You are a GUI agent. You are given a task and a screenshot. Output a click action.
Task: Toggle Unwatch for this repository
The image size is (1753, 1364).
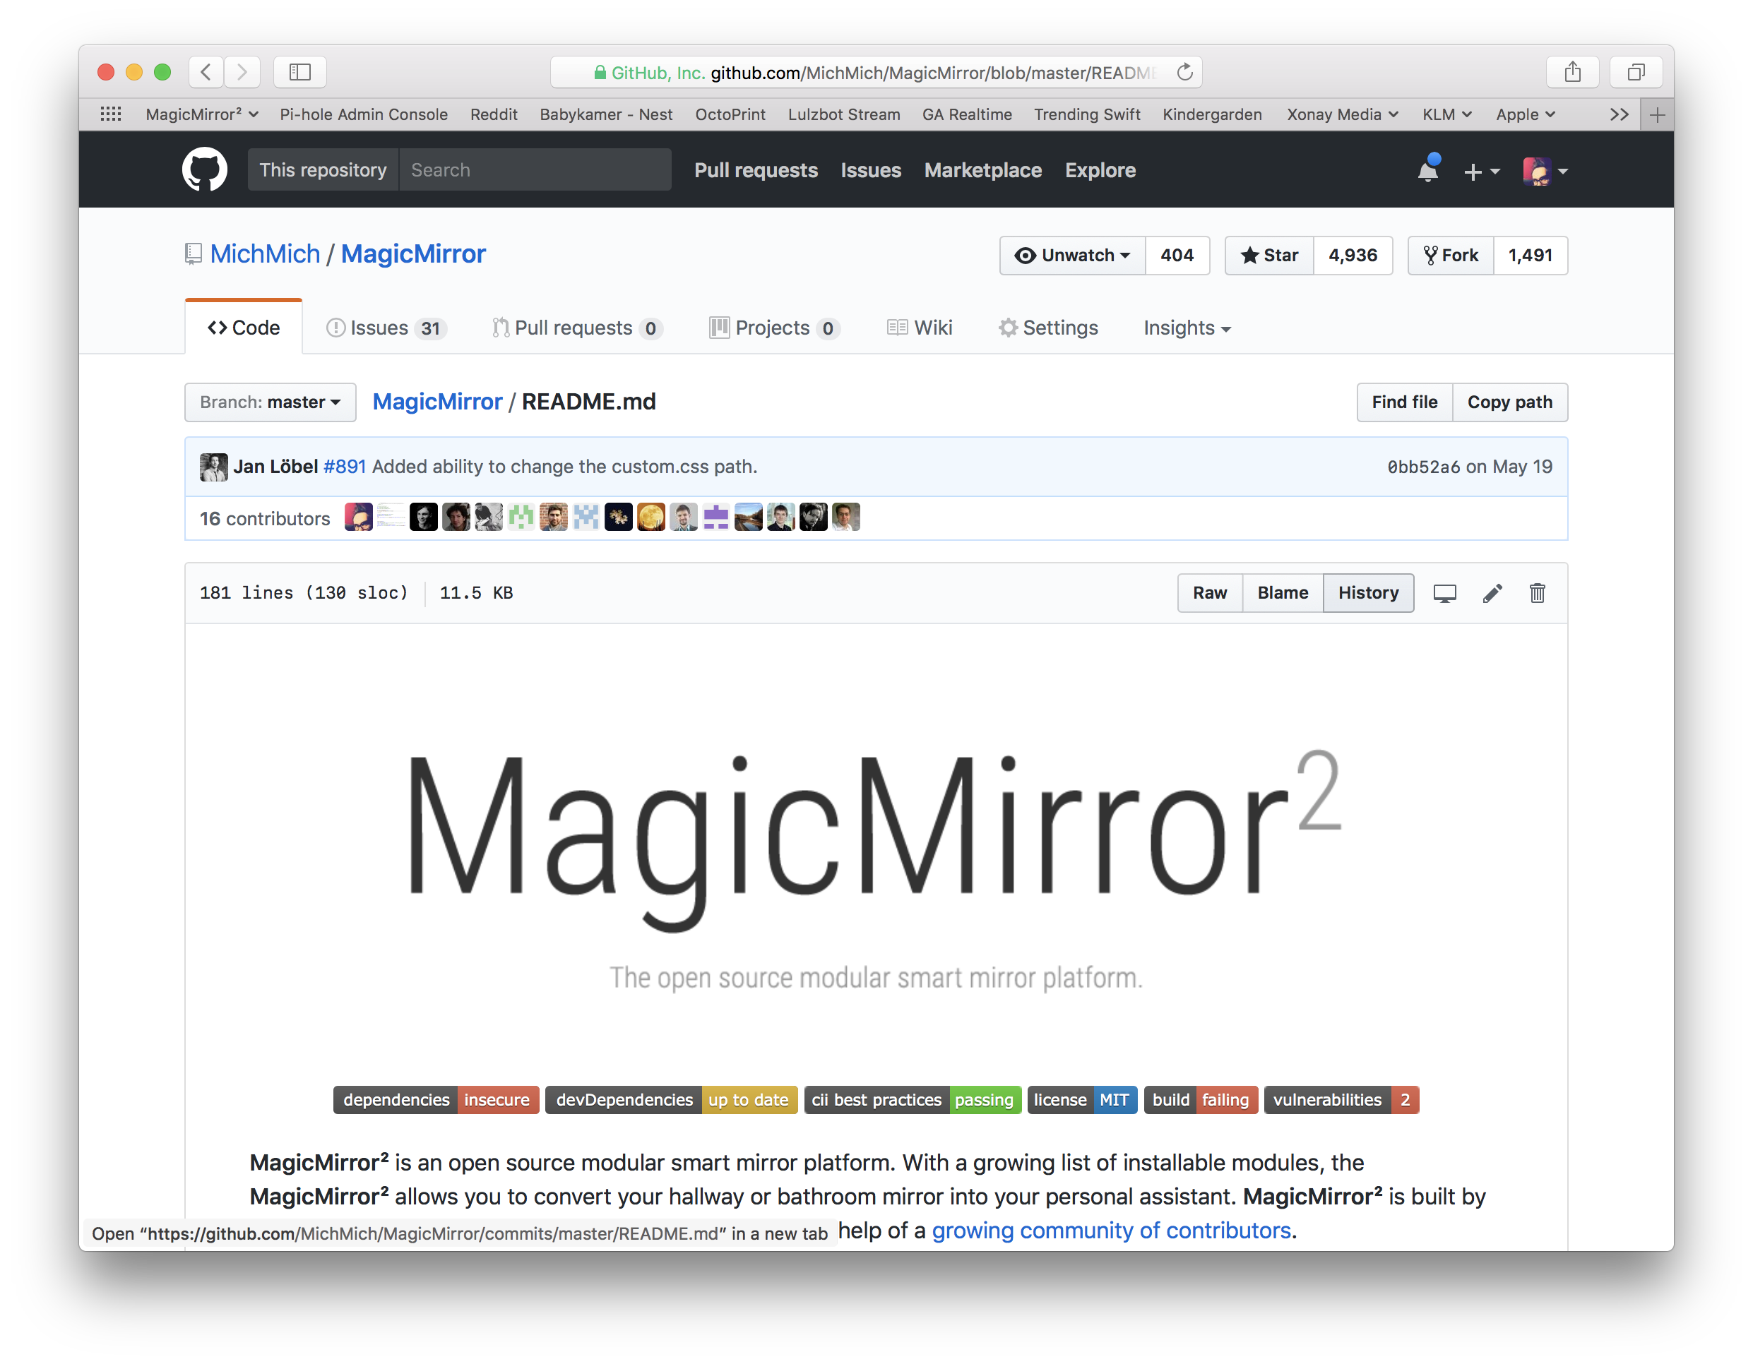[x=1071, y=255]
